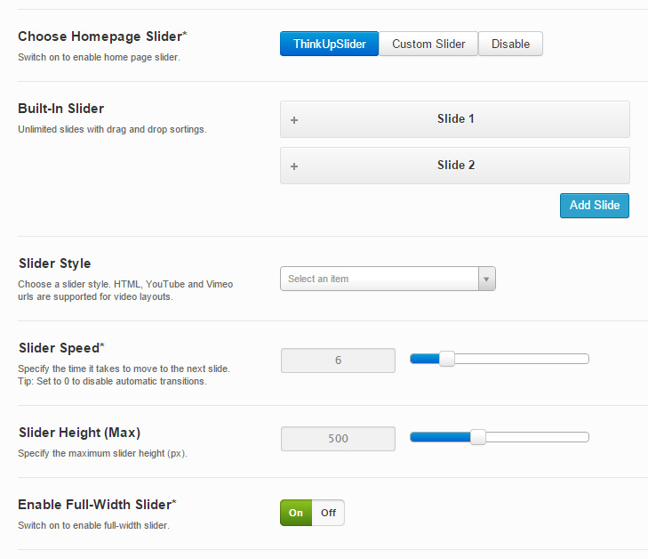Viewport: 648px width, 559px height.
Task: Expand the Slide 2 title bar
Action: click(455, 166)
